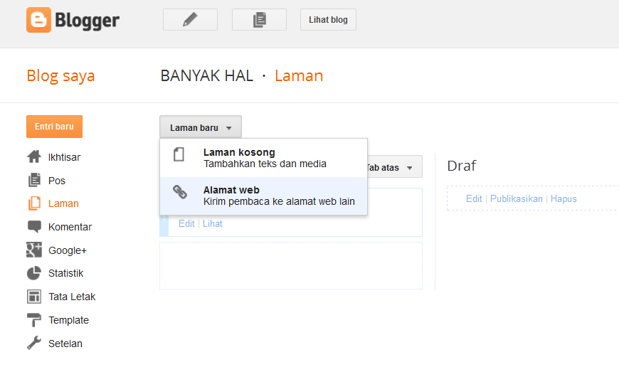Click the Setelan wrench icon
The image size is (619, 367).
point(34,343)
